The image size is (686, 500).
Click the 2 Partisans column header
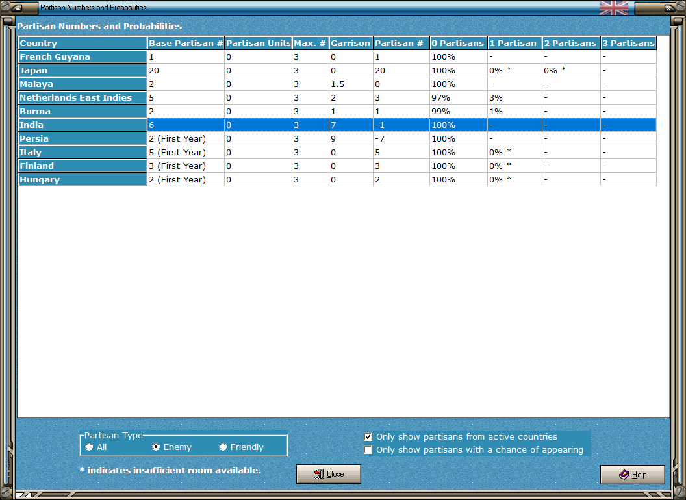(572, 43)
